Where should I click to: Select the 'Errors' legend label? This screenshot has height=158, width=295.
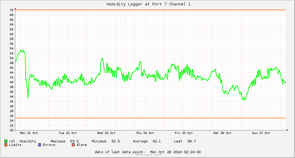(x=49, y=145)
